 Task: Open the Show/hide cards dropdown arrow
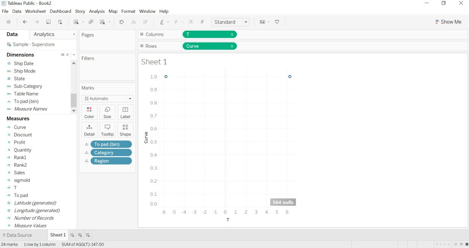click(x=269, y=22)
